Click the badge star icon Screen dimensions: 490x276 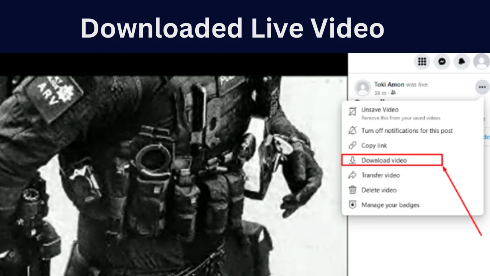pyautogui.click(x=352, y=205)
